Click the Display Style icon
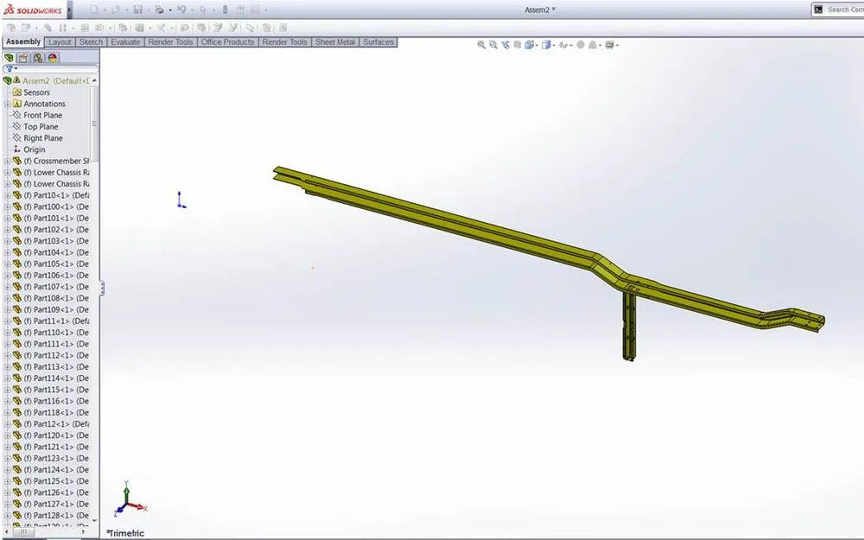864x540 pixels. tap(547, 44)
